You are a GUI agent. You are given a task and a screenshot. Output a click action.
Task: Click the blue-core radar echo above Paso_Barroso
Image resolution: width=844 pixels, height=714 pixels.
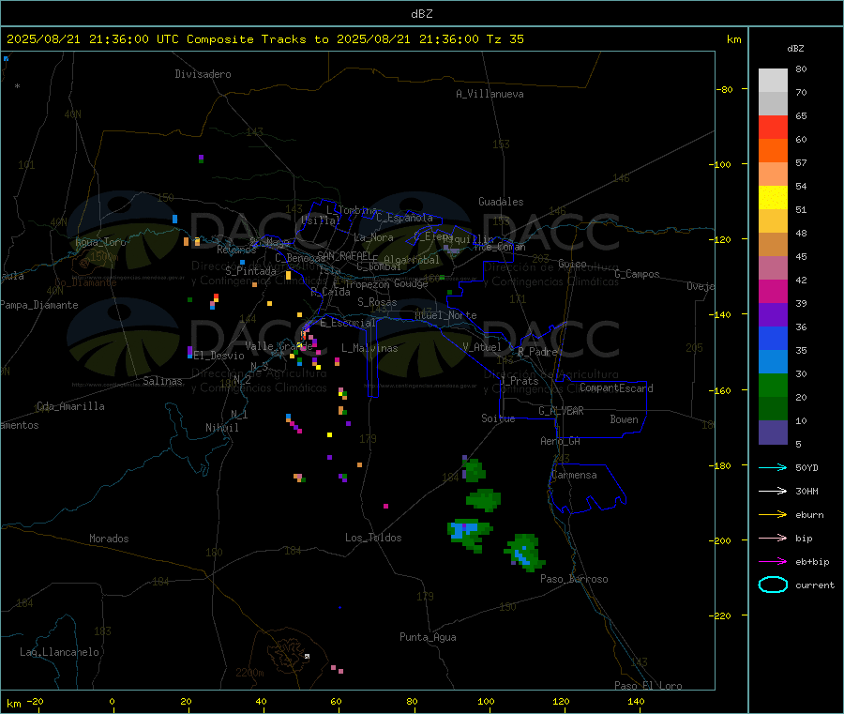pyautogui.click(x=525, y=552)
